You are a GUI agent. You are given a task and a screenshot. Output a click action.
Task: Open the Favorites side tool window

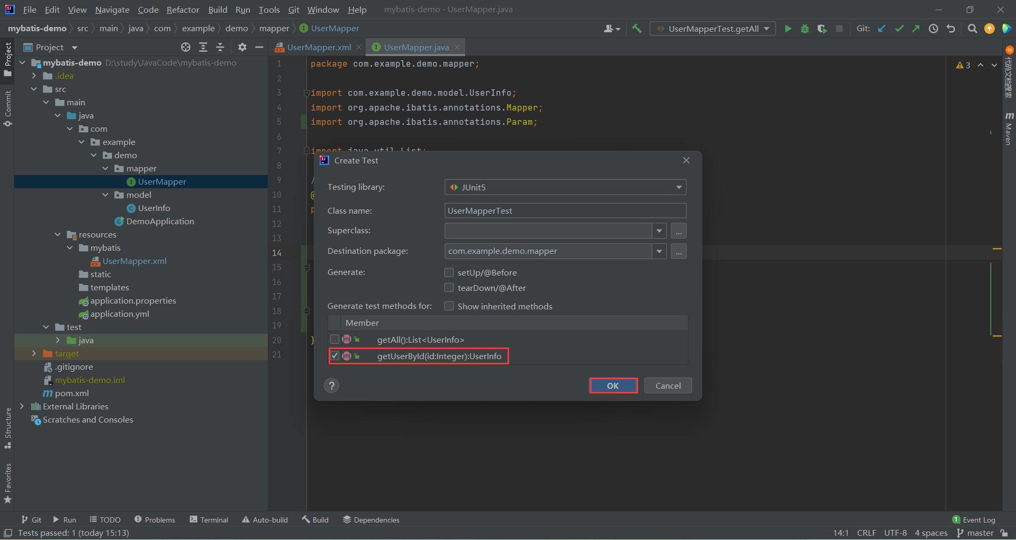(7, 483)
